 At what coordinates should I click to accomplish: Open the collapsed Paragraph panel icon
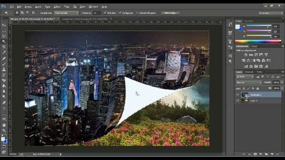[x=230, y=61]
